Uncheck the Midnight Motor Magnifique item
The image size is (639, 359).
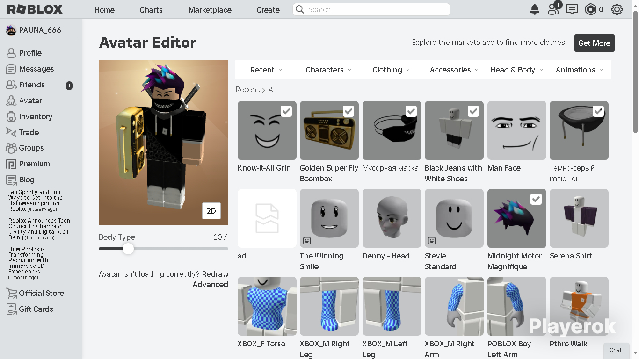coord(536,199)
